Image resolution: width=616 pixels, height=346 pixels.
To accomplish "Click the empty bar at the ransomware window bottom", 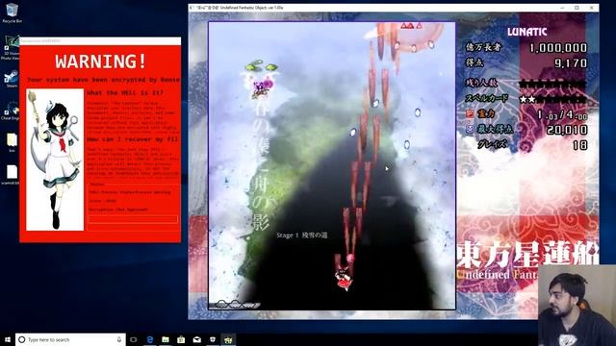I will 133,219.
